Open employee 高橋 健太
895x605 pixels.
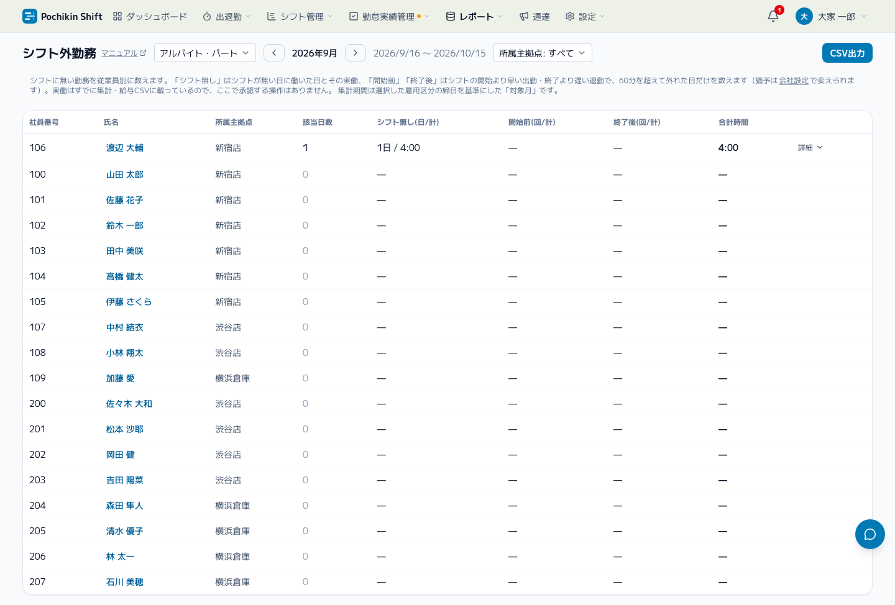pos(125,276)
